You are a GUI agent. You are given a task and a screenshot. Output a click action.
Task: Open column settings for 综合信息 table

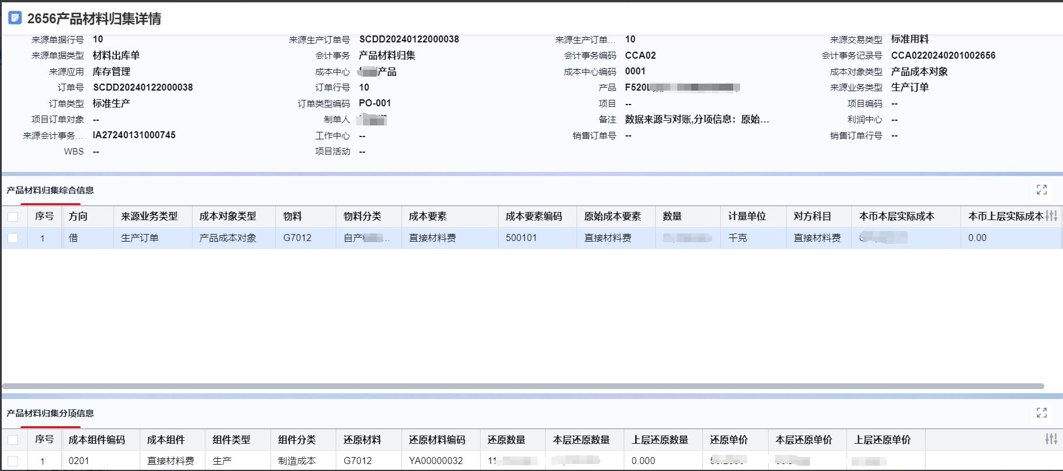(1051, 216)
